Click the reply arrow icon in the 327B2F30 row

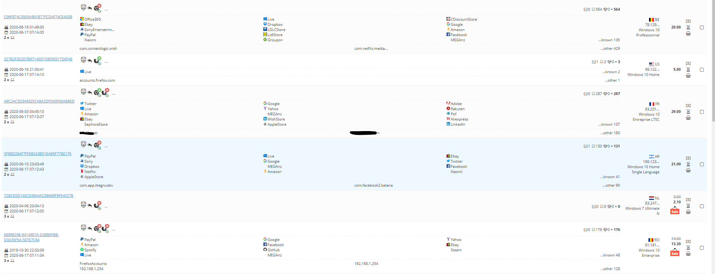click(90, 61)
